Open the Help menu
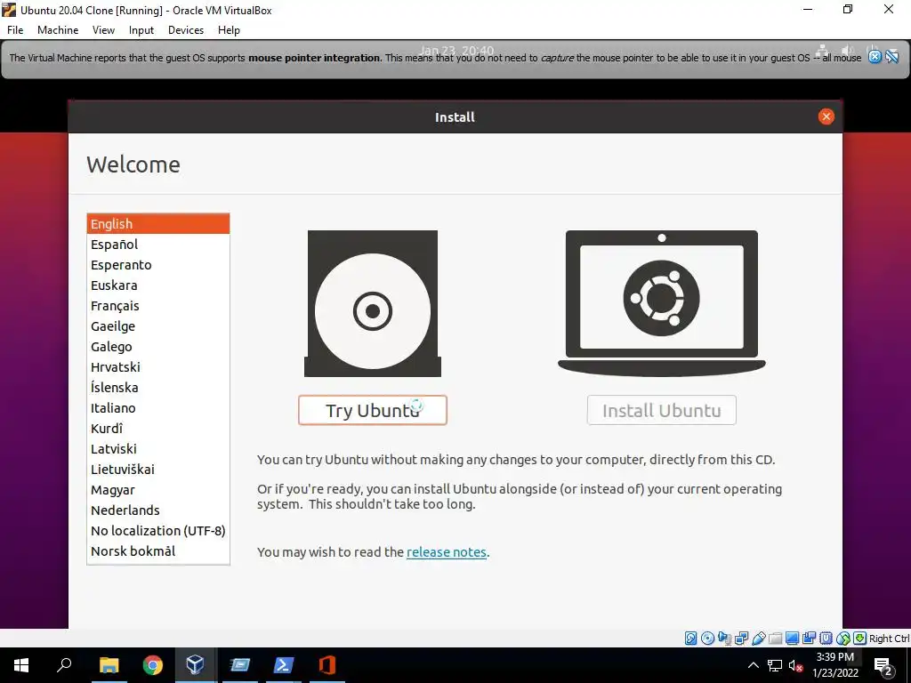 click(229, 30)
